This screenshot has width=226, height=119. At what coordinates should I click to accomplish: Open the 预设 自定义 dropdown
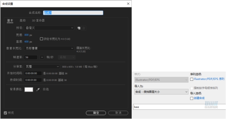tap(49, 28)
